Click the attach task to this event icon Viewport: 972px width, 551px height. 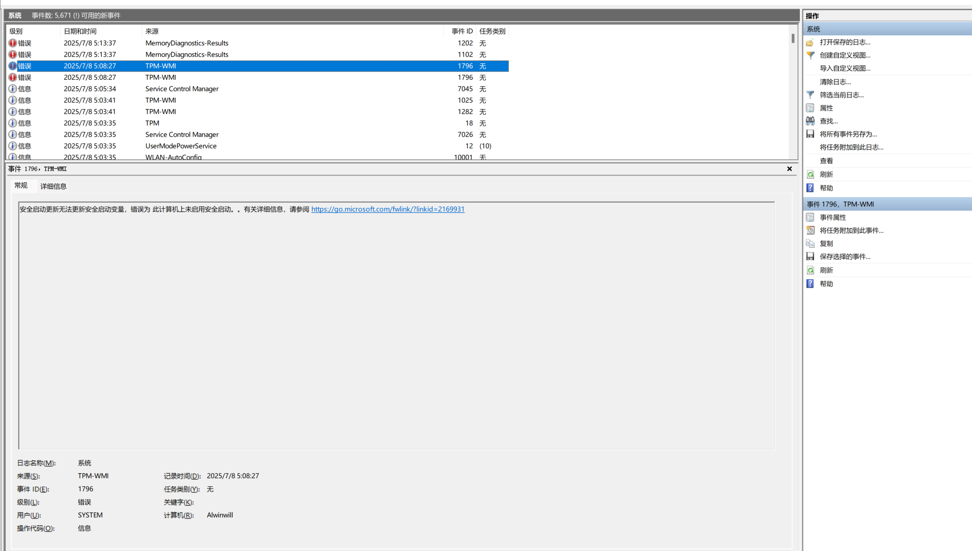pyautogui.click(x=810, y=230)
